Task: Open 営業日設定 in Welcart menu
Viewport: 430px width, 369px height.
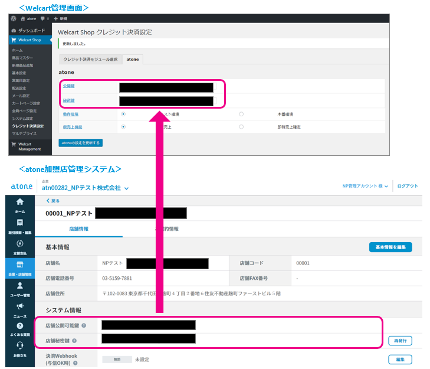Action: [x=21, y=81]
